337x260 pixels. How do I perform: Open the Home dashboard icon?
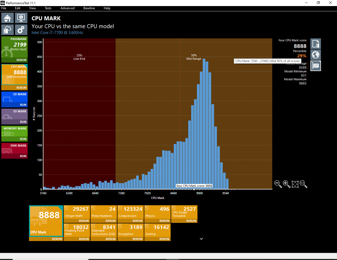pos(7,18)
